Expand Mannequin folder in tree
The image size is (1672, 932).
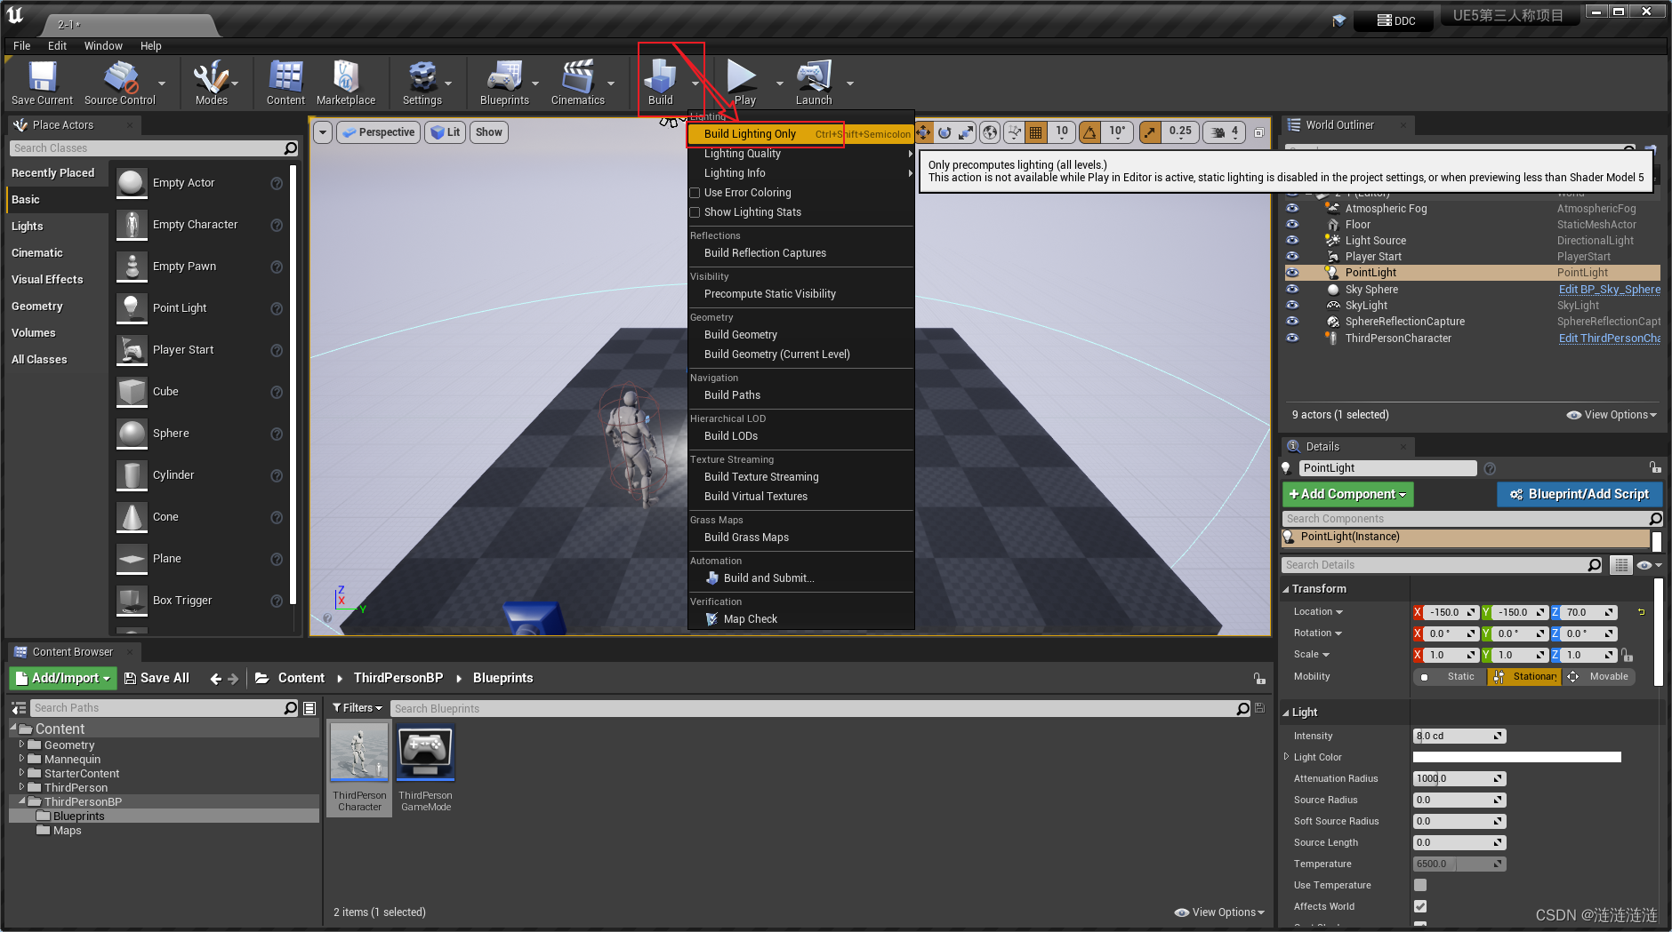(x=21, y=759)
